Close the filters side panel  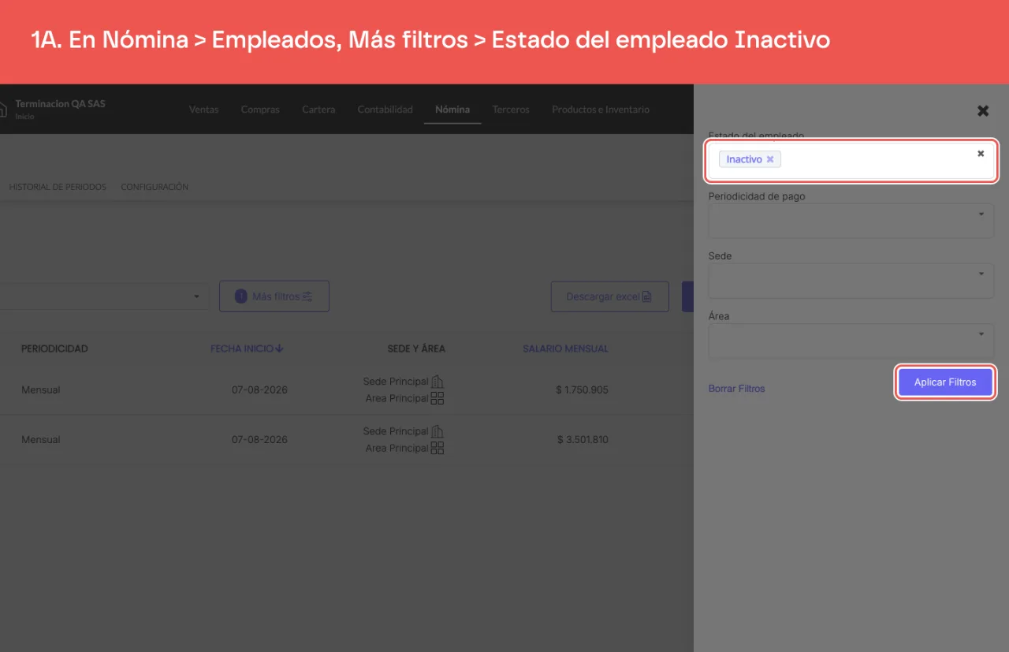tap(983, 111)
